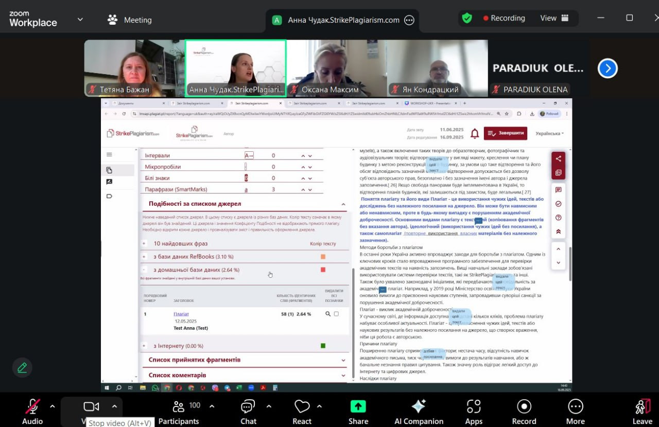
Task: Open reactions options arrow next to React
Action: pos(319,406)
